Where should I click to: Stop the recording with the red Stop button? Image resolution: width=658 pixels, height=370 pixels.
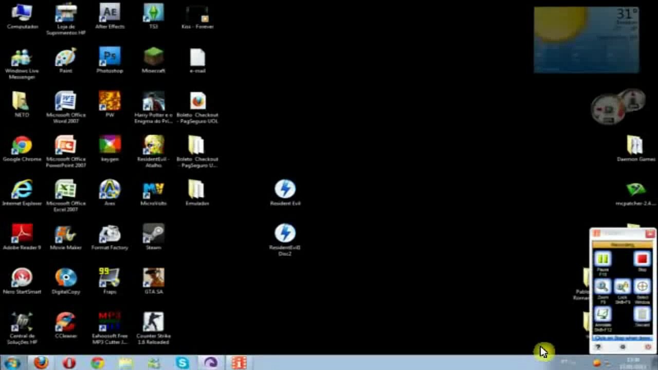[642, 259]
